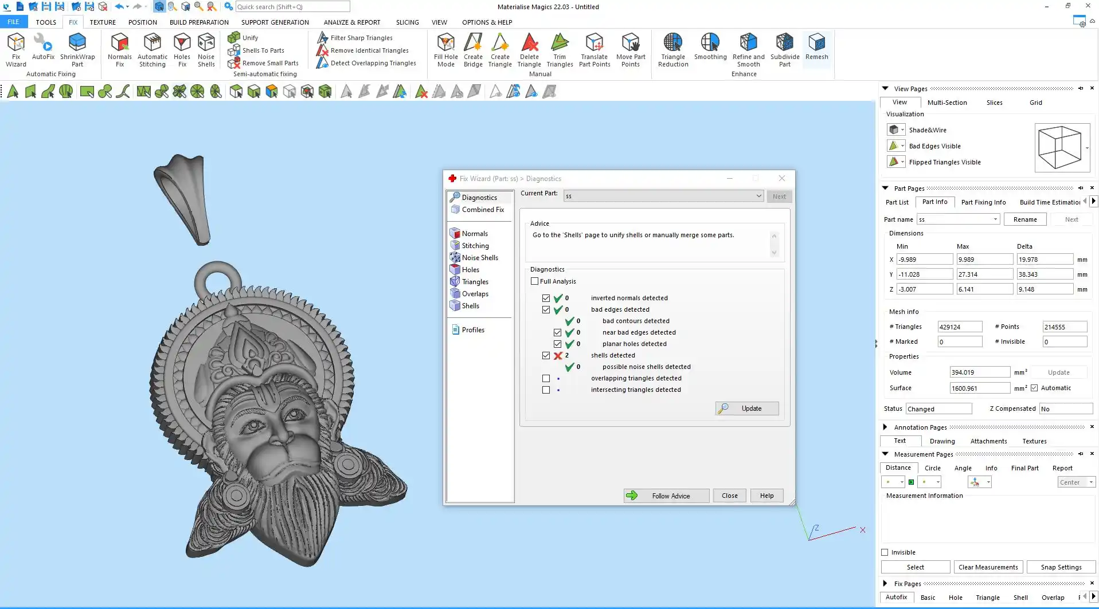Enable the Full Analysis checkbox
The width and height of the screenshot is (1099, 609).
[x=535, y=281]
